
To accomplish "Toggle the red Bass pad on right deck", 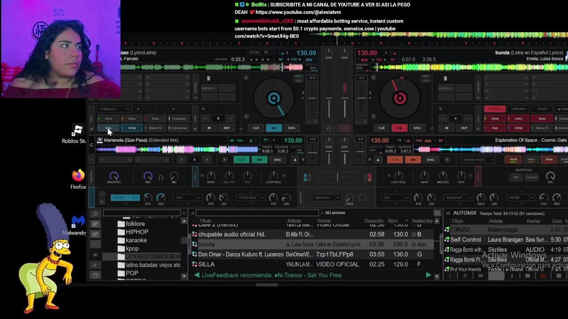I will pyautogui.click(x=542, y=119).
